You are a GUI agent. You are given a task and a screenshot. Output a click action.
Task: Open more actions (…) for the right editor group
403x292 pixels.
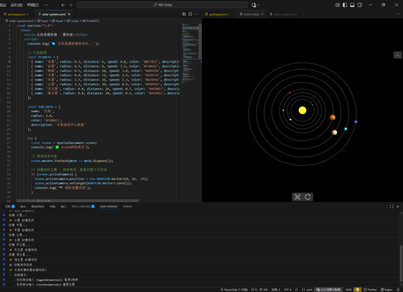coord(398,14)
